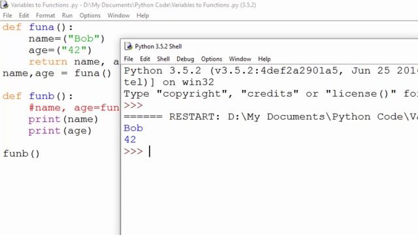The height and width of the screenshot is (235, 418).
Task: Open the Shell window's Edit menu
Action: click(x=145, y=59)
